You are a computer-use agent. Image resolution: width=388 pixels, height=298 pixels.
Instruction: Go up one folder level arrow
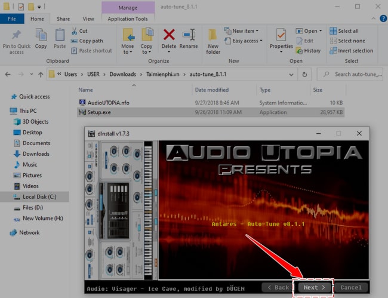[x=41, y=75]
